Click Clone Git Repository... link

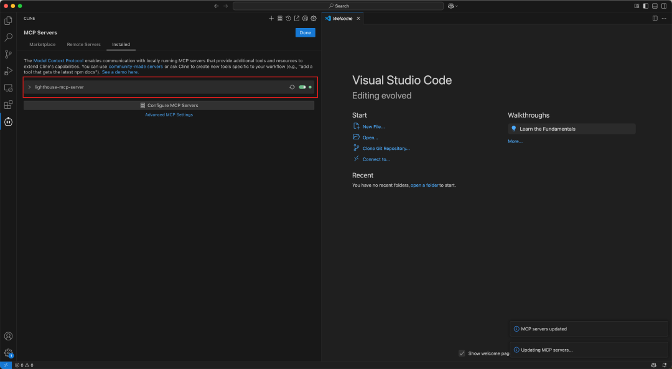pyautogui.click(x=386, y=148)
